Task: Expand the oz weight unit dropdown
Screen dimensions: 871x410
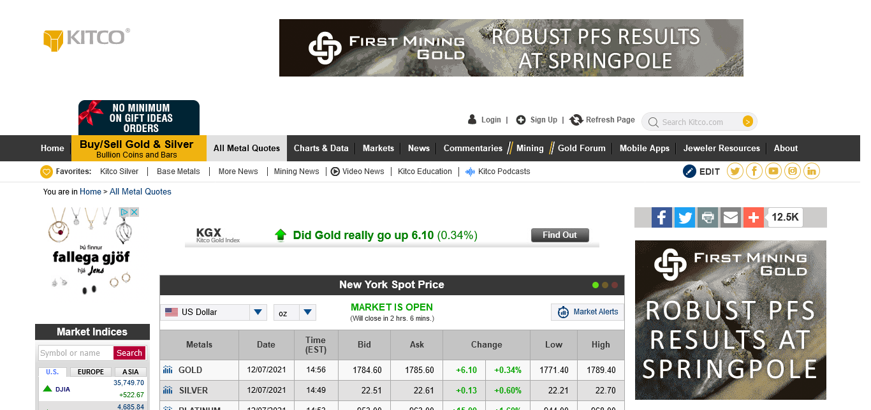Action: (295, 312)
